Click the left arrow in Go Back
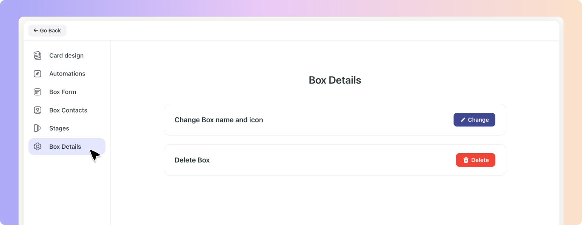The width and height of the screenshot is (582, 225). 36,31
